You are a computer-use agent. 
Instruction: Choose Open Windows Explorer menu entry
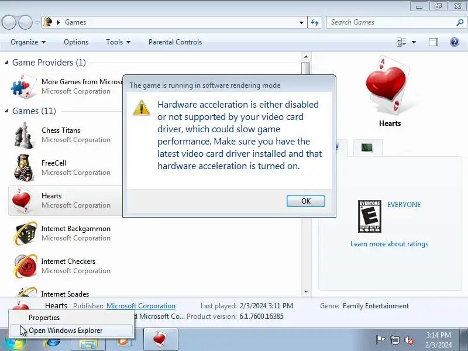71,331
